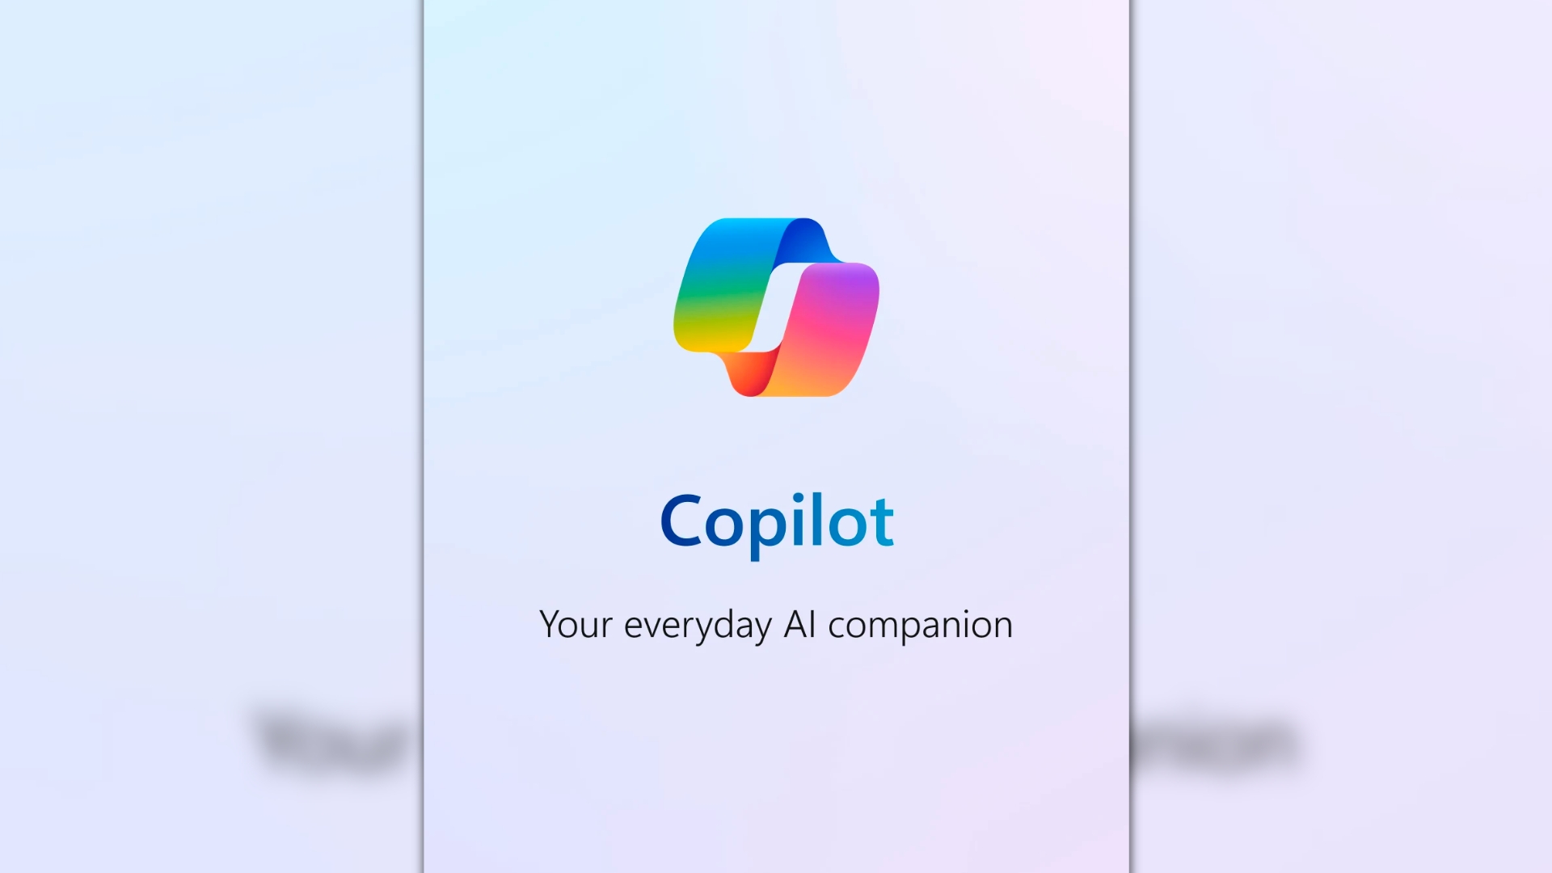The image size is (1552, 873).
Task: Open the Copilot app
Action: (x=775, y=307)
